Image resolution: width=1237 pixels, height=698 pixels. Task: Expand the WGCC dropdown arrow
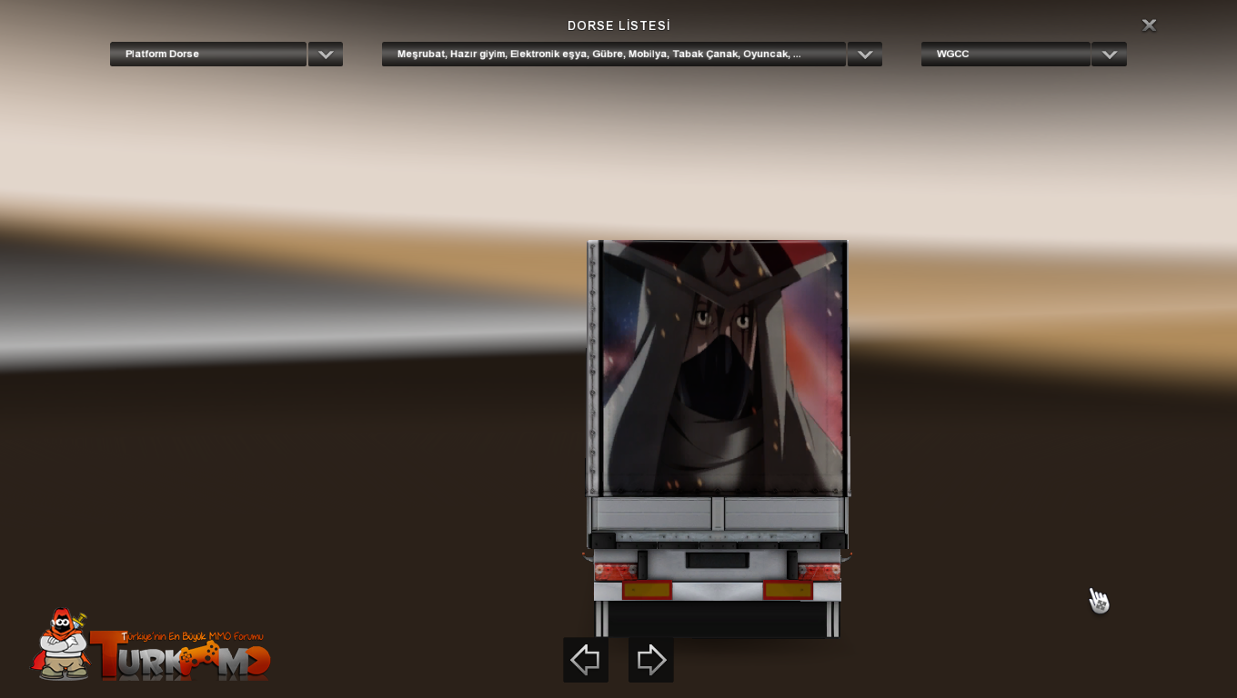(x=1110, y=55)
